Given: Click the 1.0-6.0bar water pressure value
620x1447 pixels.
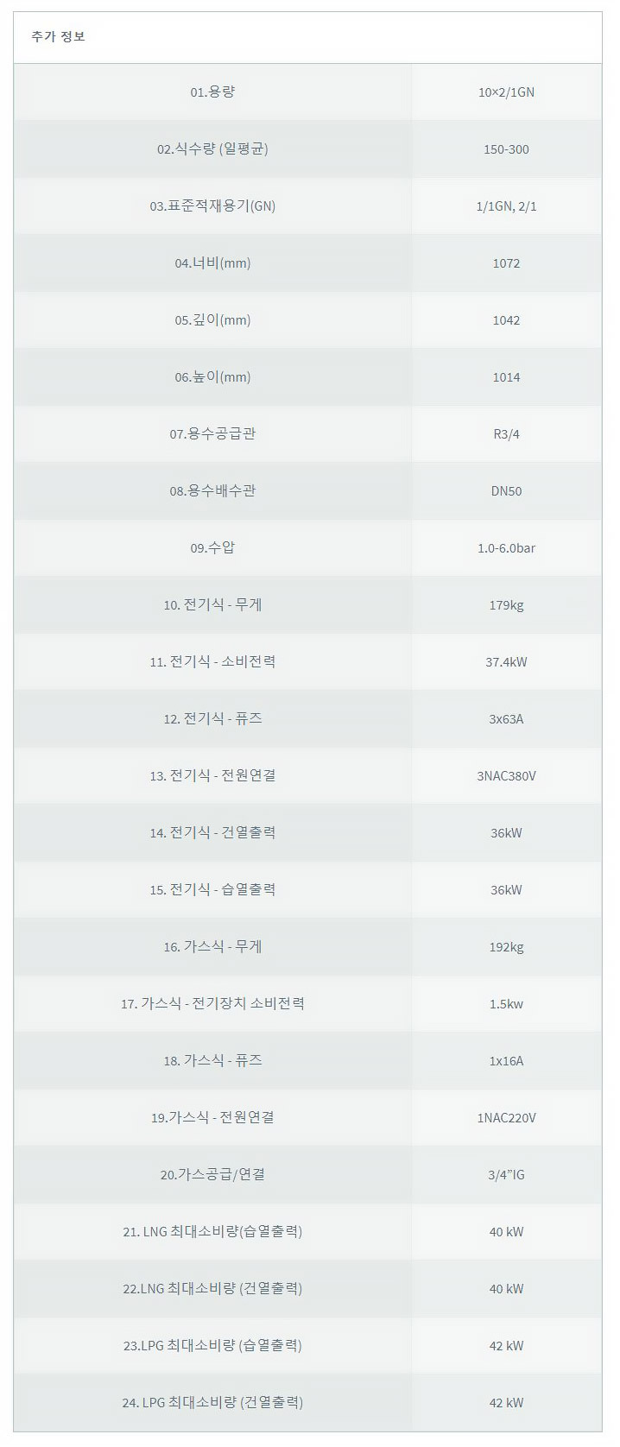Looking at the screenshot, I should 506,548.
